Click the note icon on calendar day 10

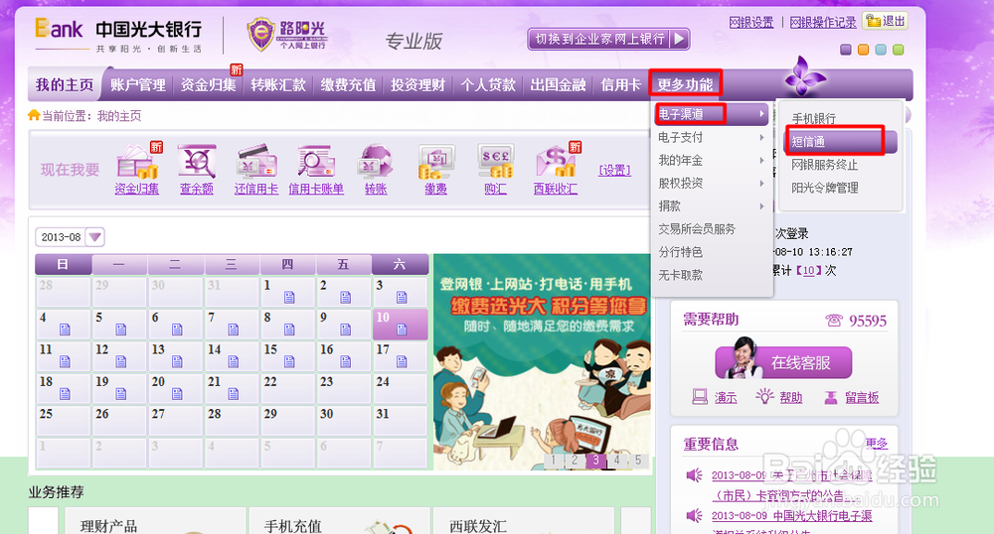402,330
